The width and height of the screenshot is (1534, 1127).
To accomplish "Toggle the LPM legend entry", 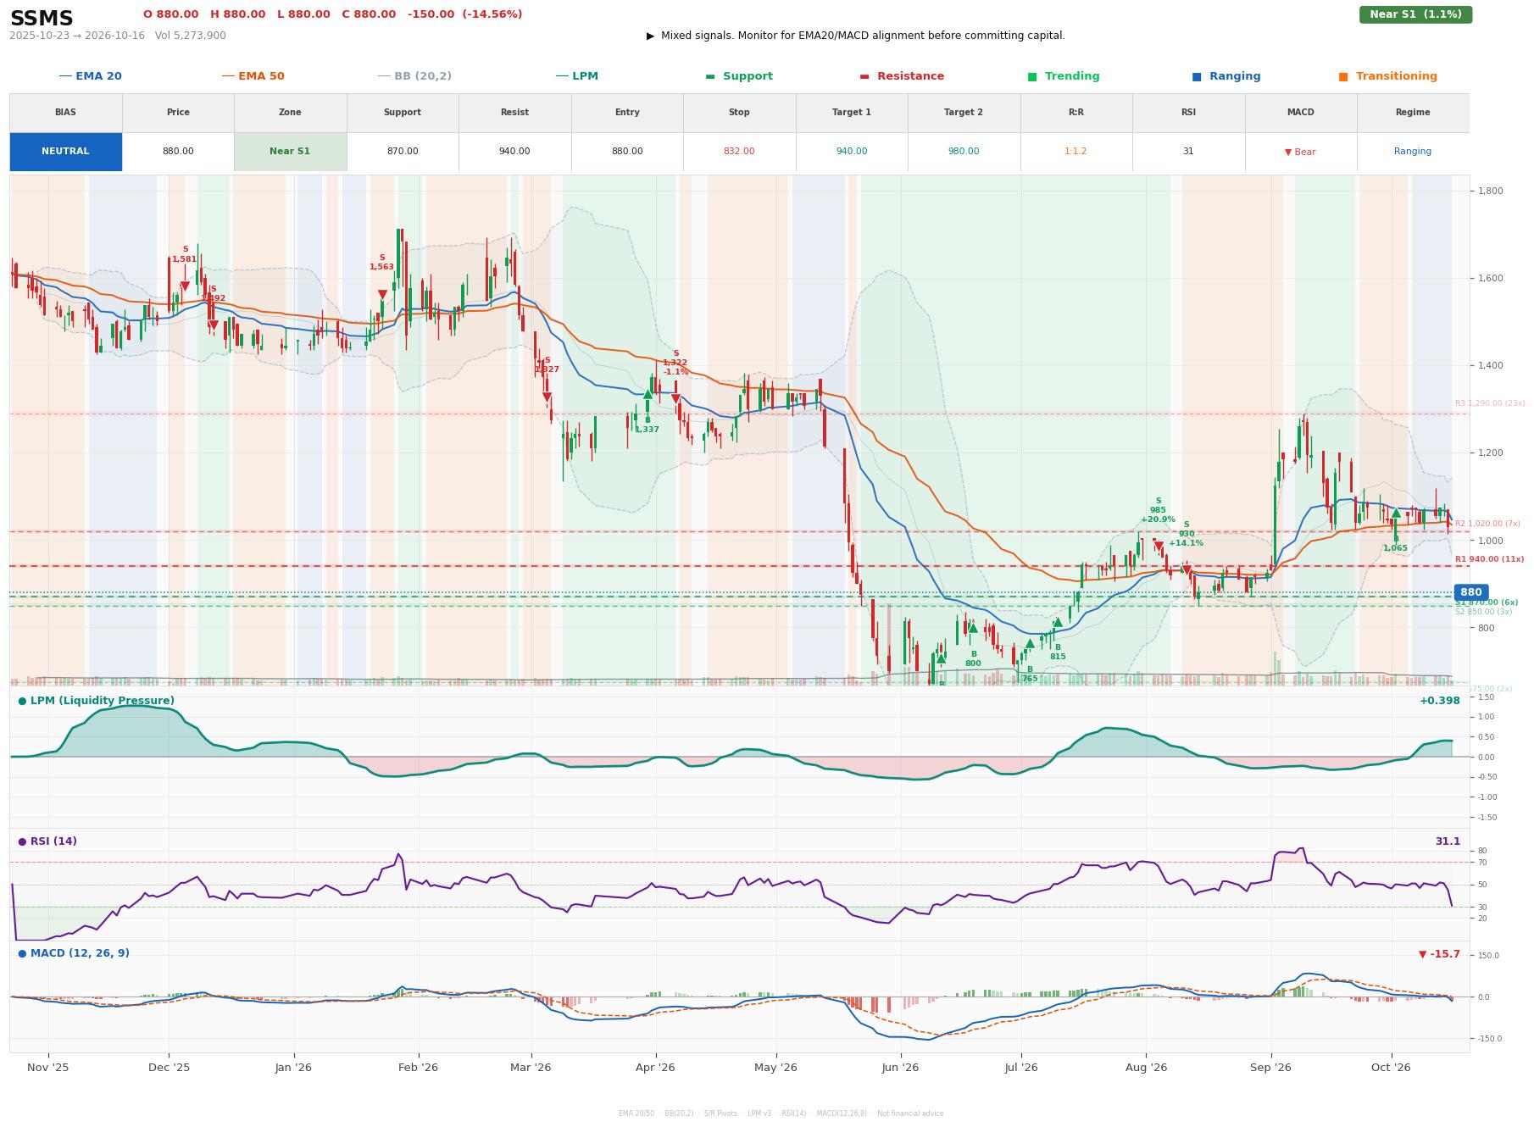I will point(576,76).
